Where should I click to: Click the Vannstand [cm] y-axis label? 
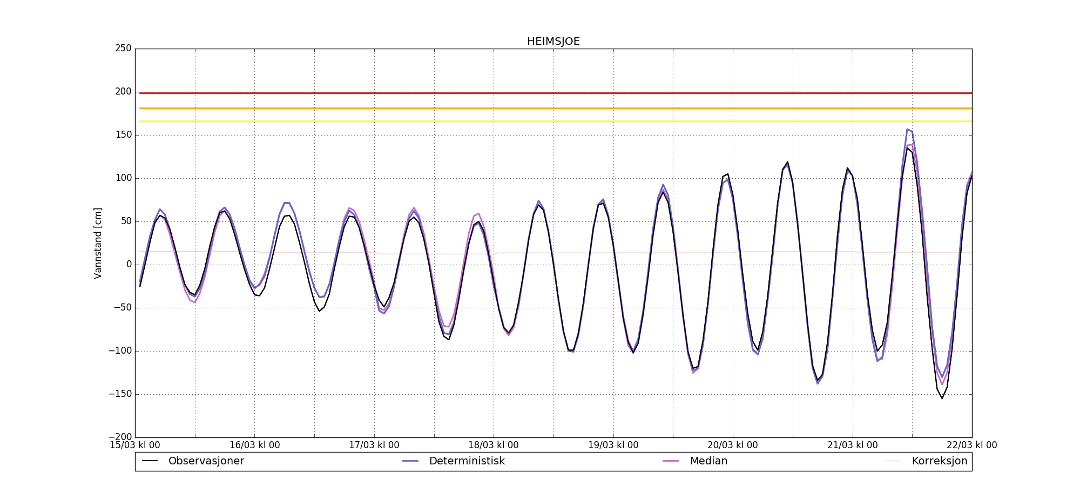98,243
